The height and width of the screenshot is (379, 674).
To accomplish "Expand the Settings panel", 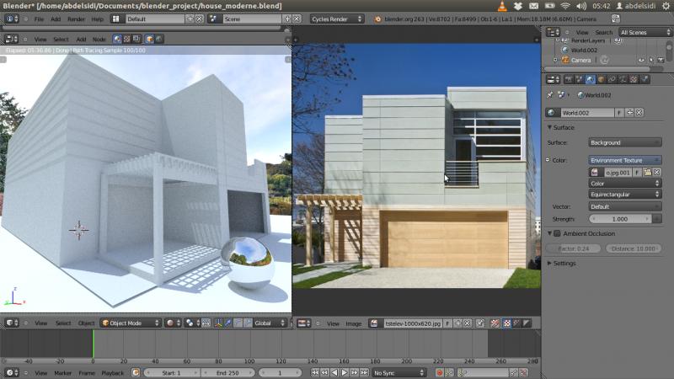I will point(549,263).
